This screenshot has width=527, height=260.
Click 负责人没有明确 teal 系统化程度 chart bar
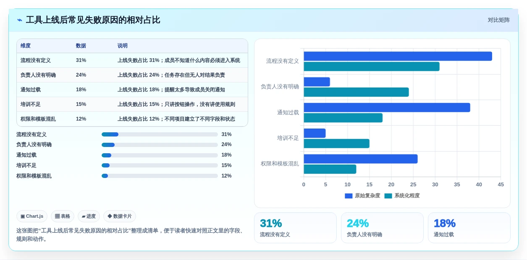coord(356,92)
